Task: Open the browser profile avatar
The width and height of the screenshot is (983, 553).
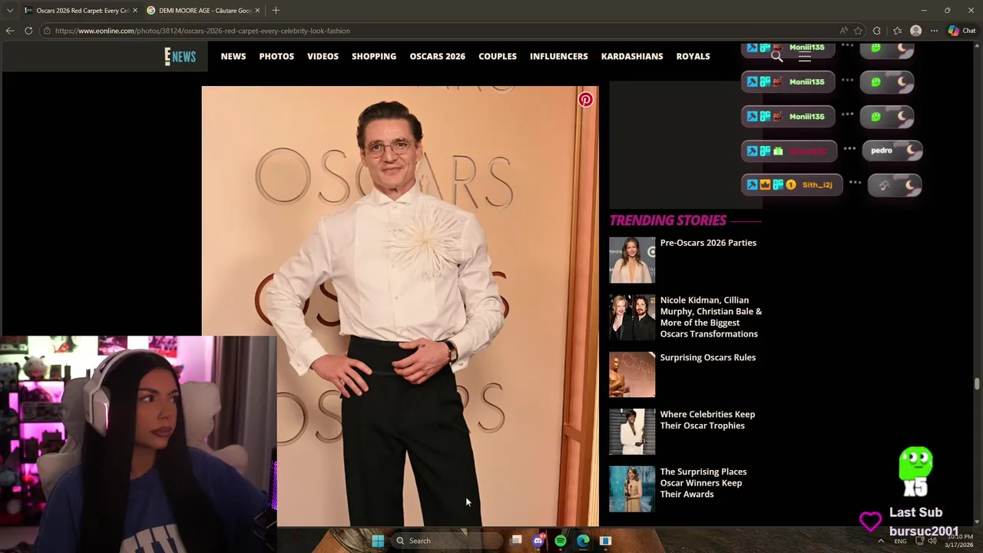Action: (x=915, y=31)
